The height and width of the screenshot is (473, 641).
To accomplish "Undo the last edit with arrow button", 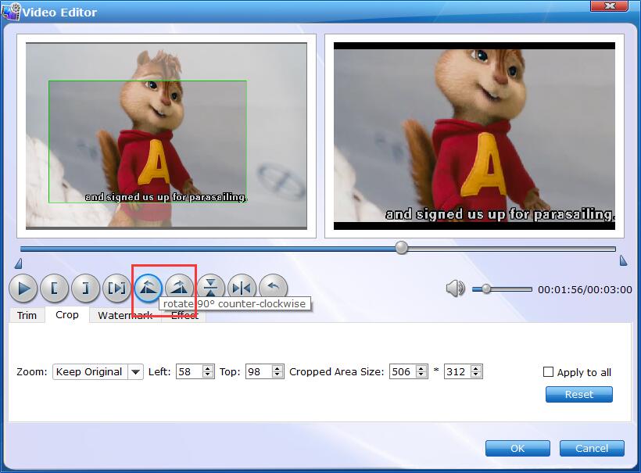I will (x=274, y=286).
